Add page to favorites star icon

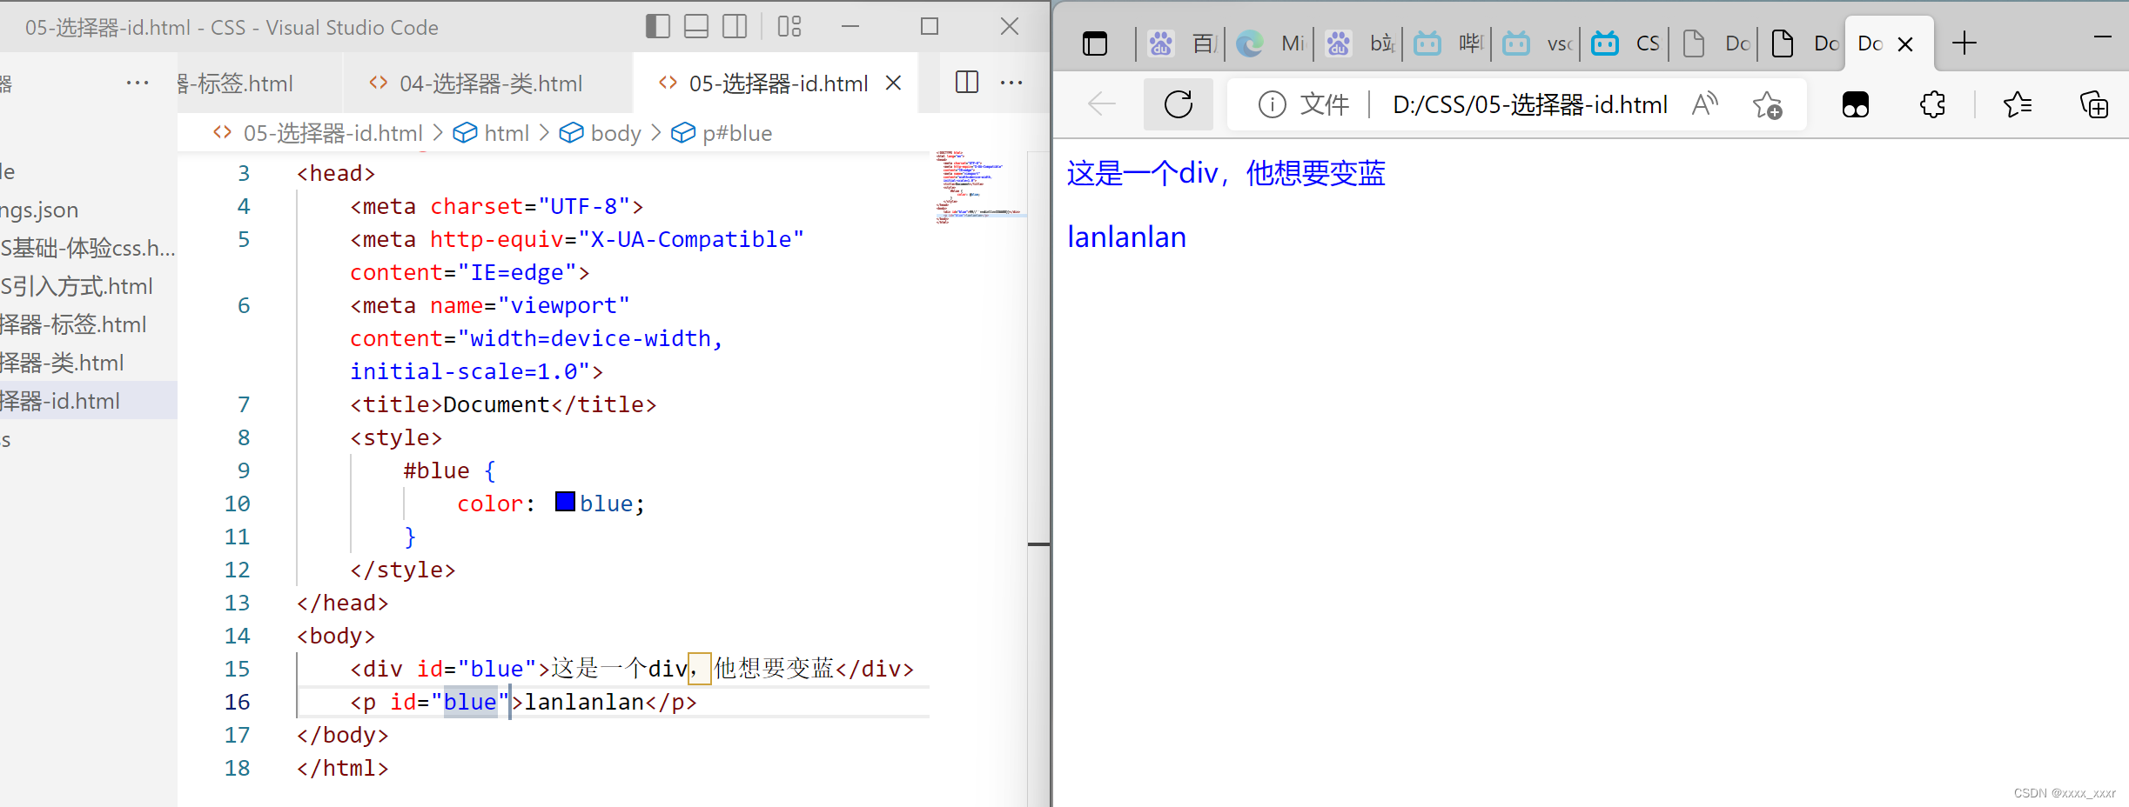tap(1768, 104)
